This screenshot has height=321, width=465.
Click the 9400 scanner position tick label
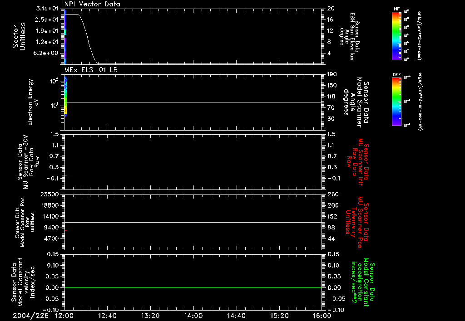[x=51, y=228]
